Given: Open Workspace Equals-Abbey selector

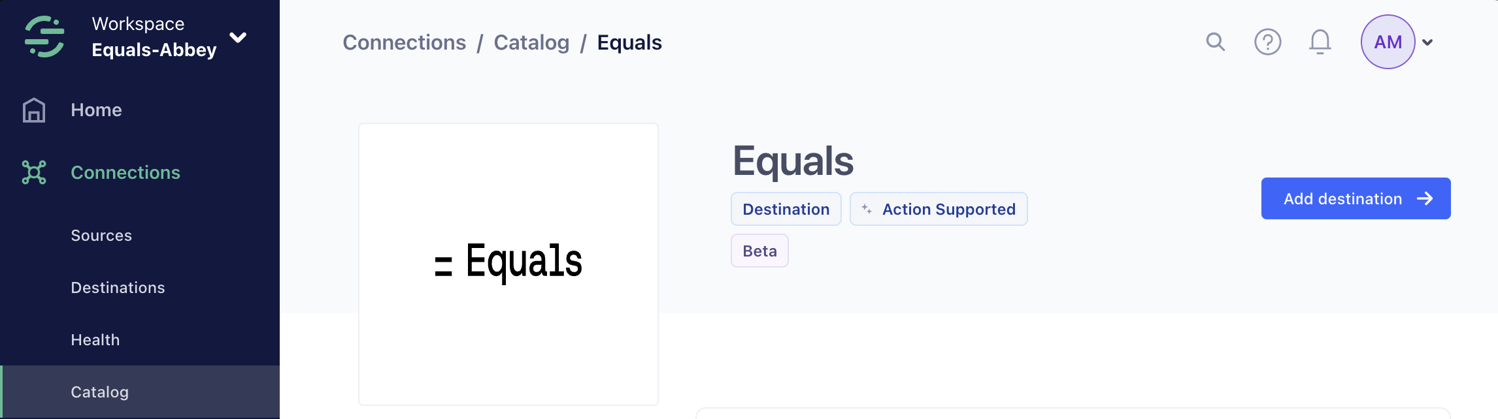Looking at the screenshot, I should pos(154,37).
